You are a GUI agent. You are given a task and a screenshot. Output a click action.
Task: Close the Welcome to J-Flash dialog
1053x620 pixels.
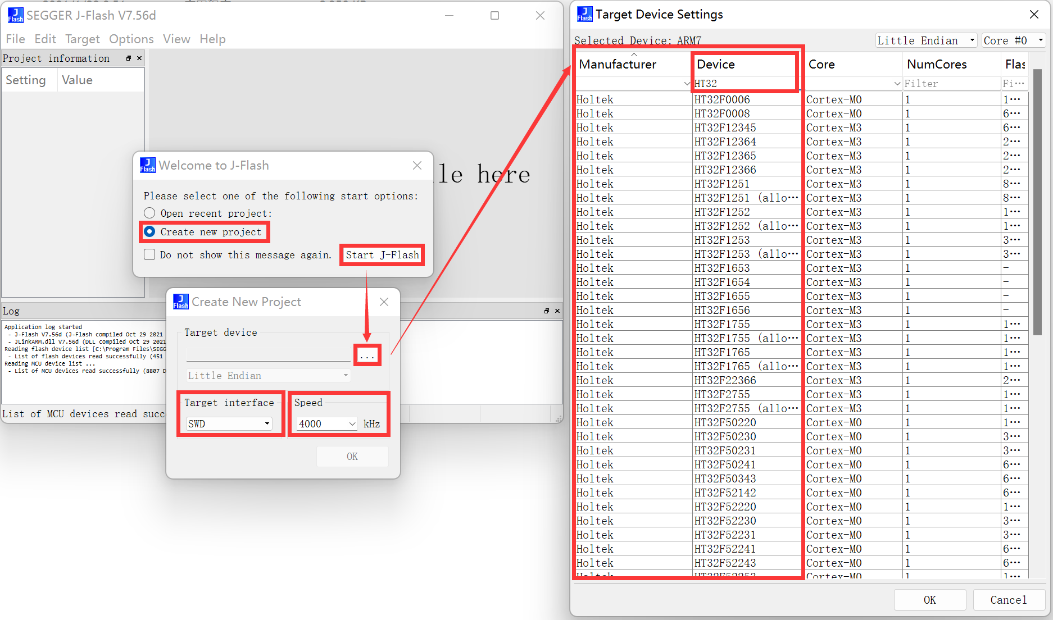pyautogui.click(x=417, y=165)
